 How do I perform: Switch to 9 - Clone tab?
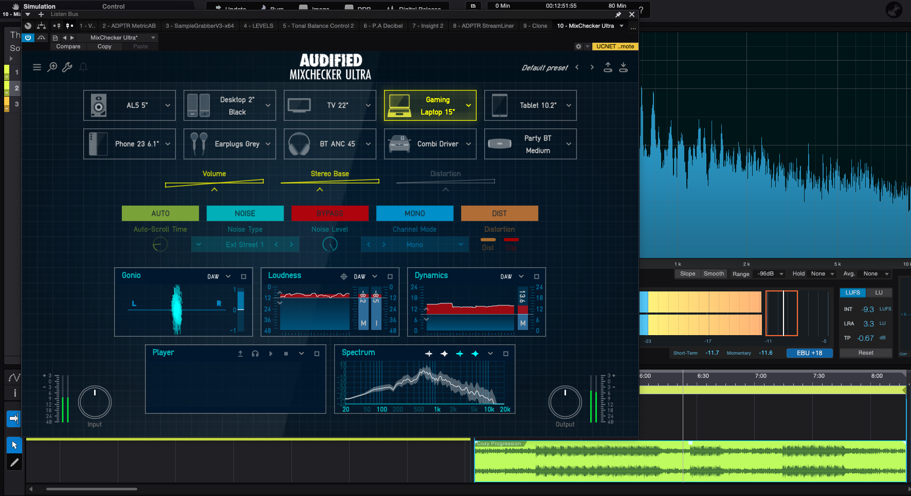tap(535, 26)
